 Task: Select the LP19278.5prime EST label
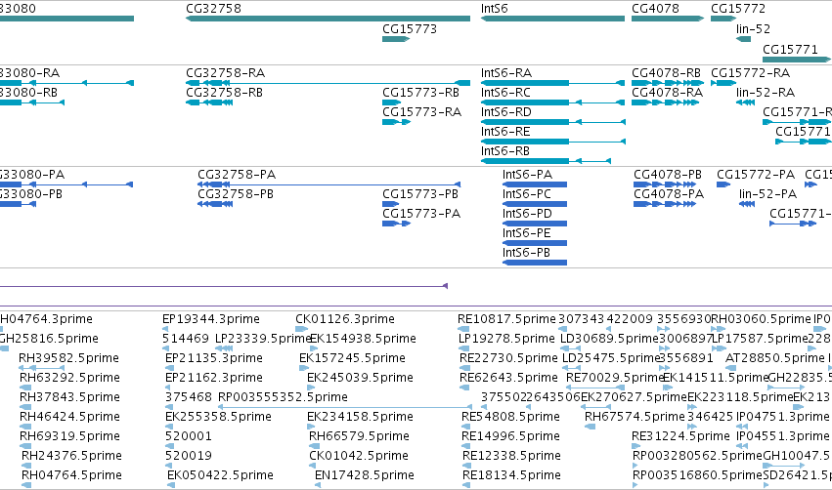point(506,339)
